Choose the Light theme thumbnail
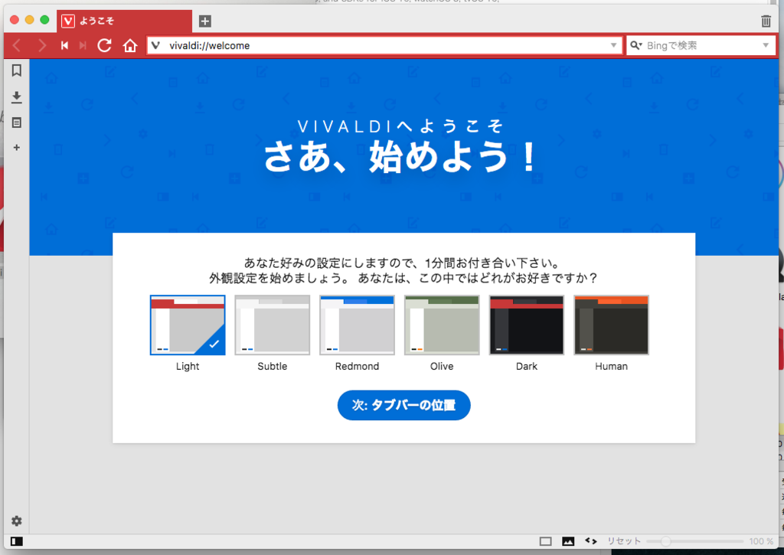784x555 pixels. click(x=188, y=325)
